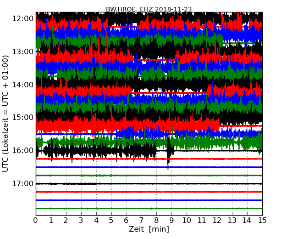Click the 10 minute tick label
This screenshot has width=298, height=239.
click(x=187, y=221)
